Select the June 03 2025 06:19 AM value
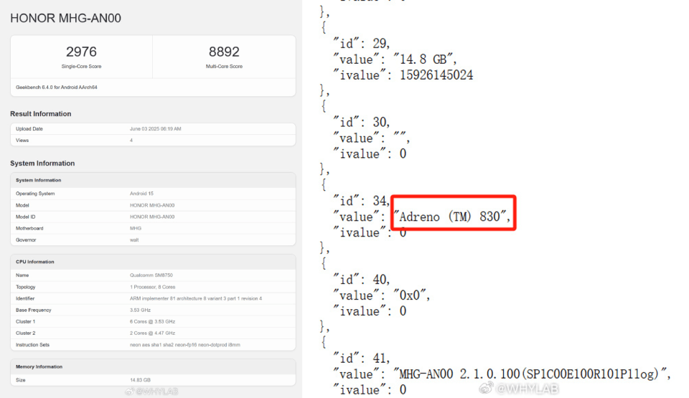 click(x=156, y=128)
